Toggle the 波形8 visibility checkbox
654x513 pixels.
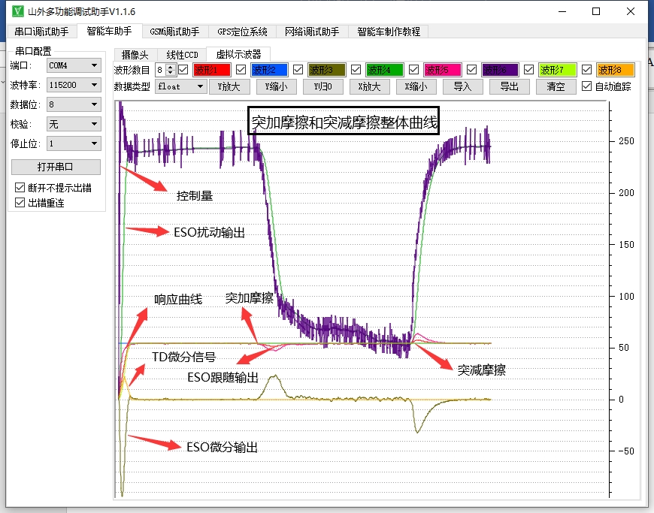click(586, 70)
